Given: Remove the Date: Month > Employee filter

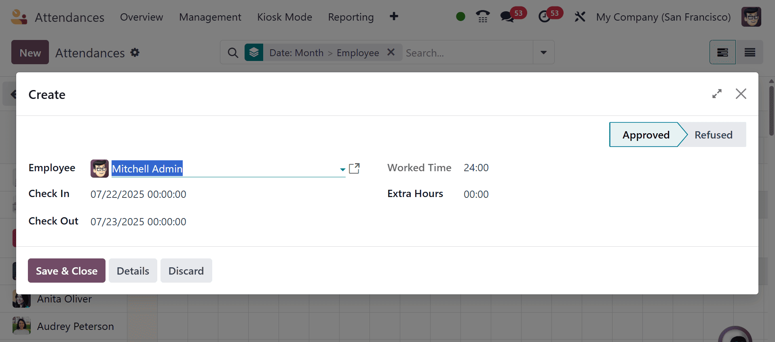Looking at the screenshot, I should tap(391, 52).
